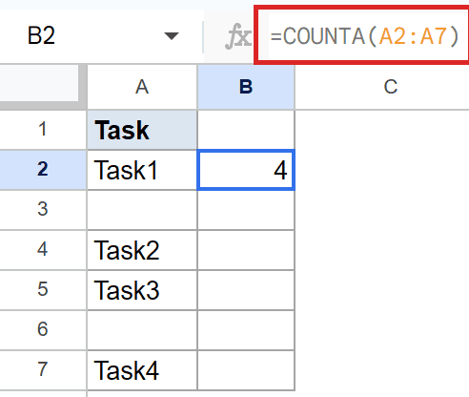Select cell B2 showing value 4
The height and width of the screenshot is (397, 469).
[x=246, y=170]
